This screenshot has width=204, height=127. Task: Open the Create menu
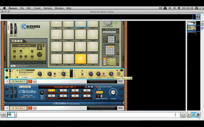coord(37,8)
